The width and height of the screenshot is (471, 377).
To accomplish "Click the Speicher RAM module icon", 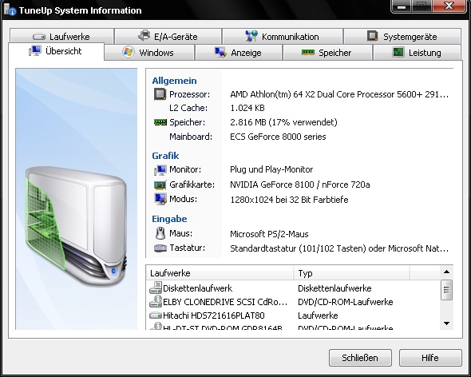I will point(160,122).
